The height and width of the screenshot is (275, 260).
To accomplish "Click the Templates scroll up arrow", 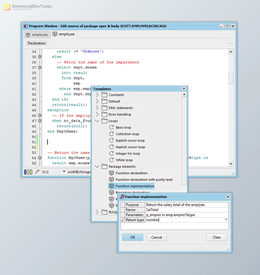I will pyautogui.click(x=184, y=95).
